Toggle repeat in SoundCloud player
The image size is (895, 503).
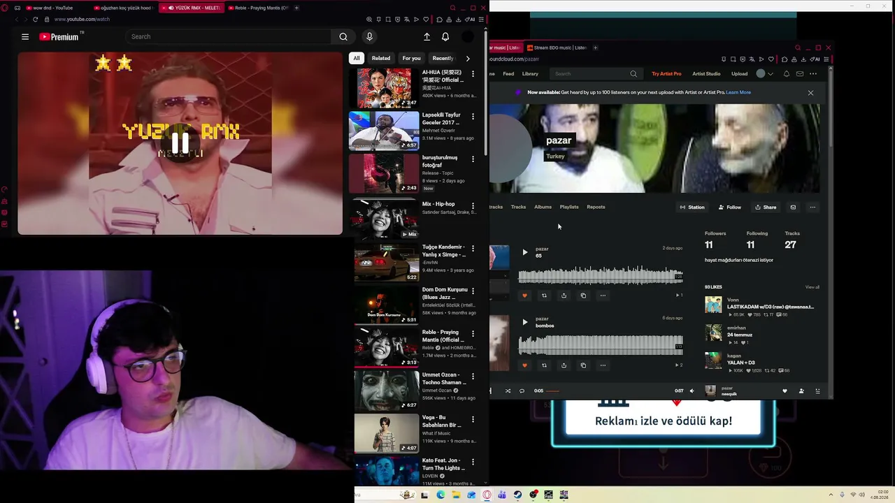522,391
